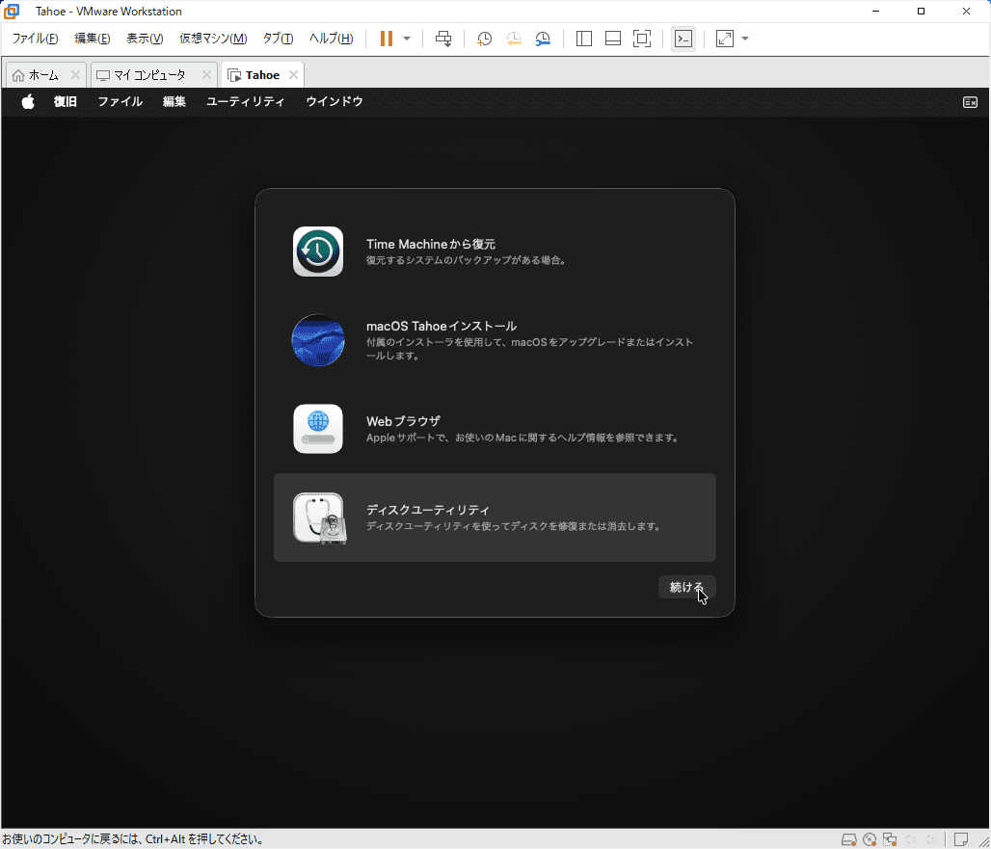Open the snapshot manager icon
Image resolution: width=991 pixels, height=849 pixels.
pos(544,39)
